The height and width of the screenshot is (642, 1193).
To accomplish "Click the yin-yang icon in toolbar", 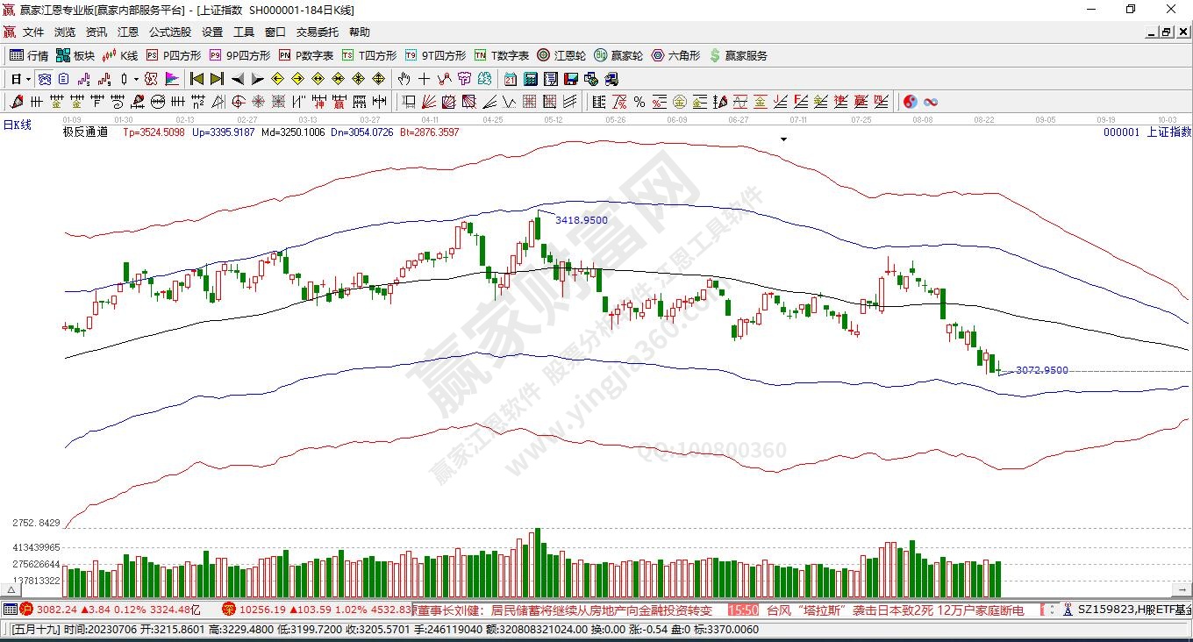I will pyautogui.click(x=910, y=102).
